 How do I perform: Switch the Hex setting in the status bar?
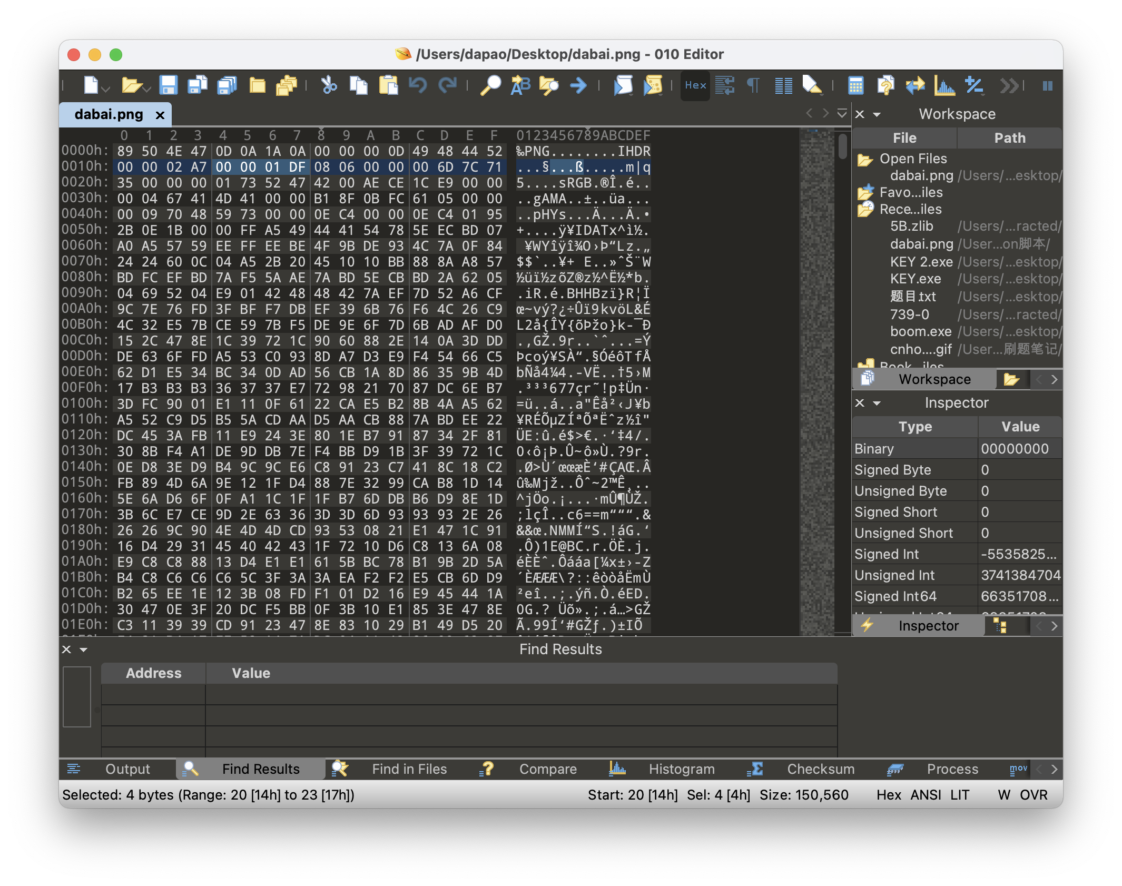click(889, 795)
